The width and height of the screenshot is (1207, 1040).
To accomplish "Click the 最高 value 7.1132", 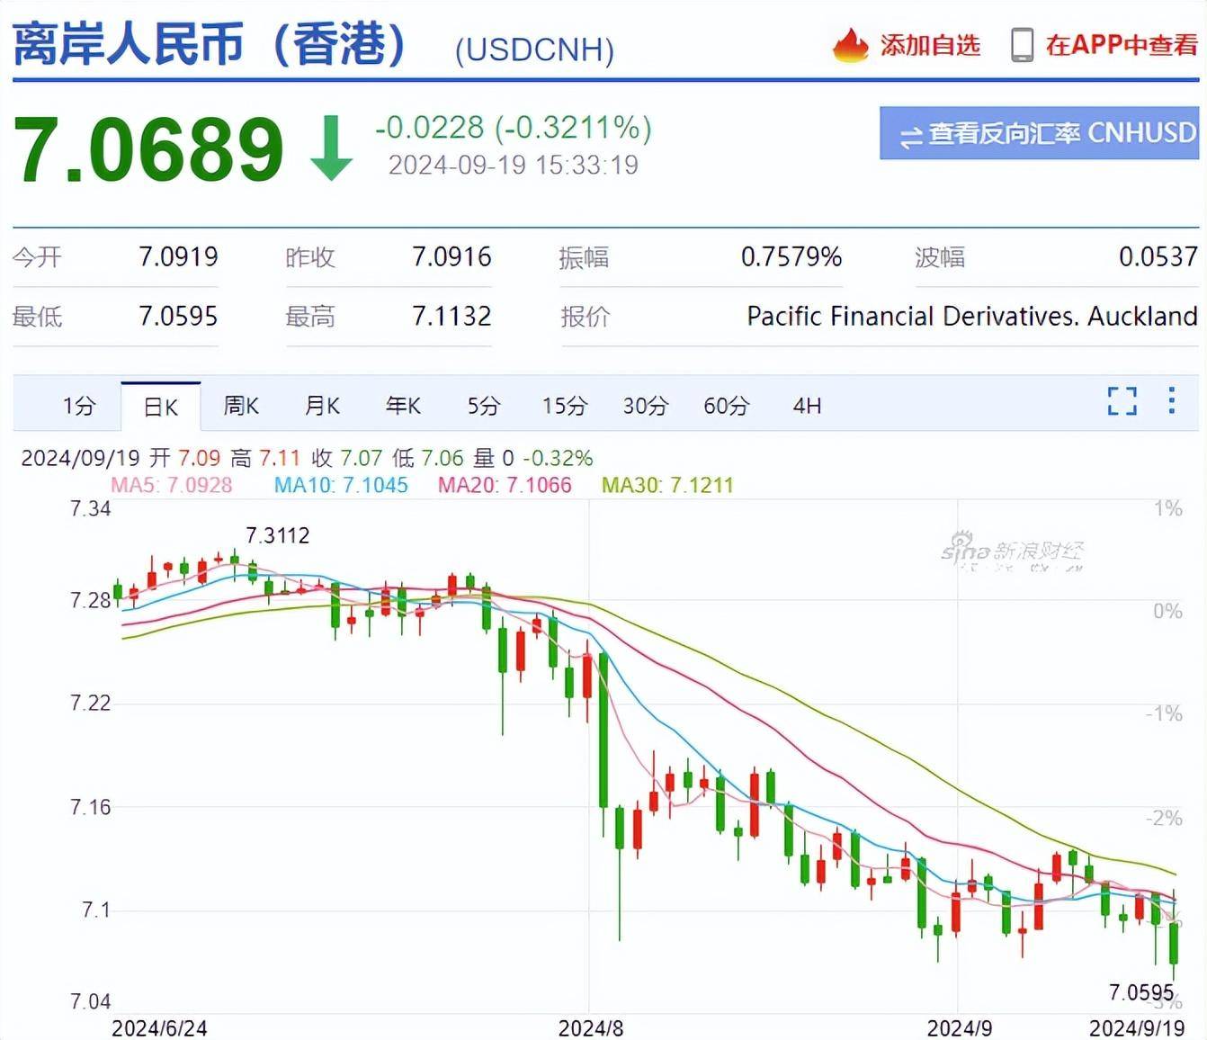I will pos(452,317).
